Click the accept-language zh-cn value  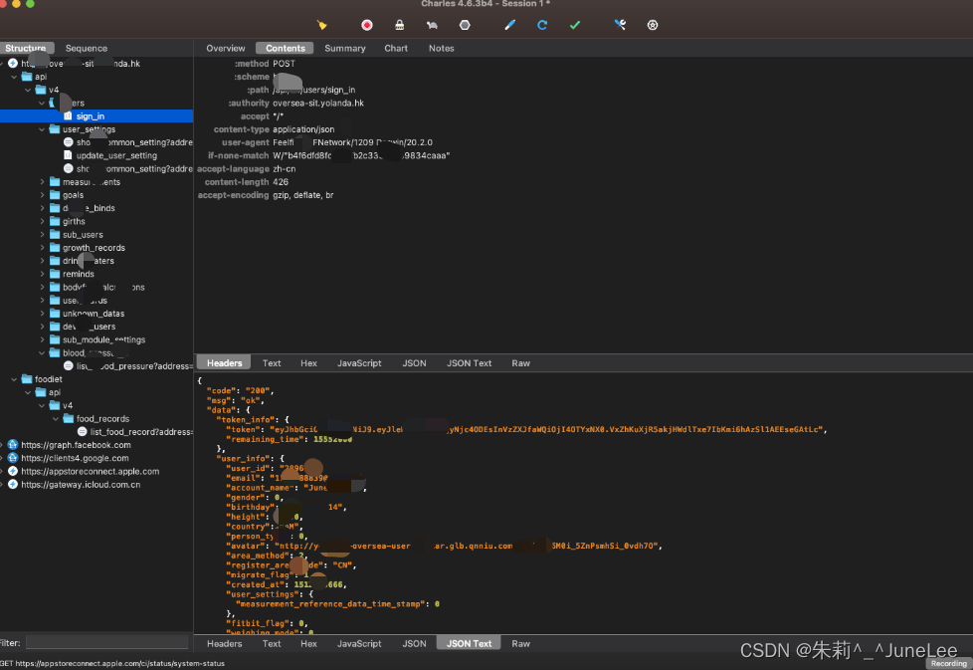click(x=285, y=169)
